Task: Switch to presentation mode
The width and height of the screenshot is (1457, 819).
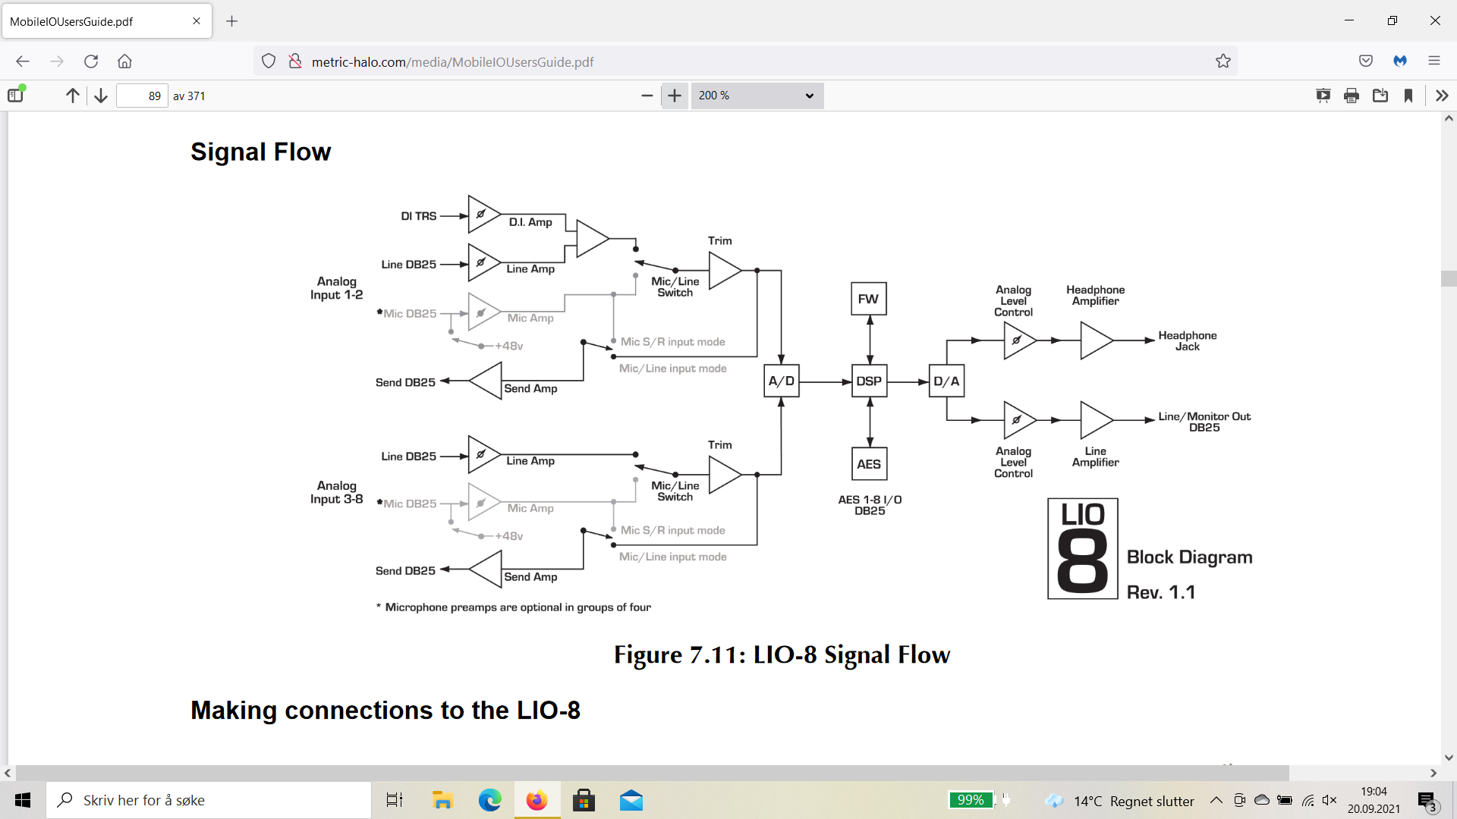Action: click(1323, 96)
